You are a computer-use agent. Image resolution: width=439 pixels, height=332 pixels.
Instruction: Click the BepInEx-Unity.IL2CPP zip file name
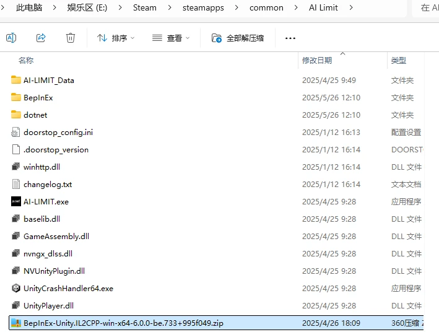[x=123, y=323]
